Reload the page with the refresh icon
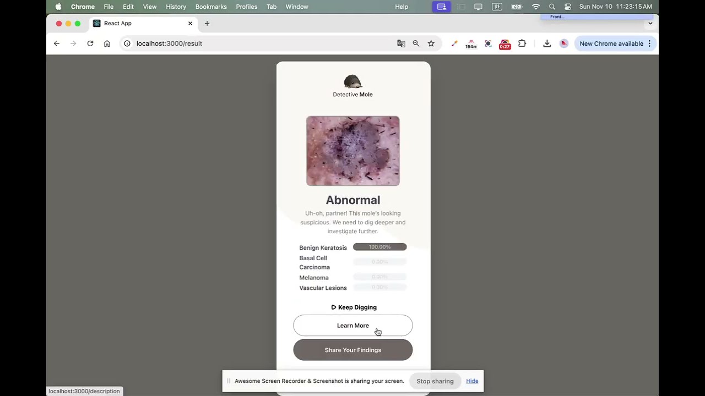705x396 pixels. (x=90, y=43)
